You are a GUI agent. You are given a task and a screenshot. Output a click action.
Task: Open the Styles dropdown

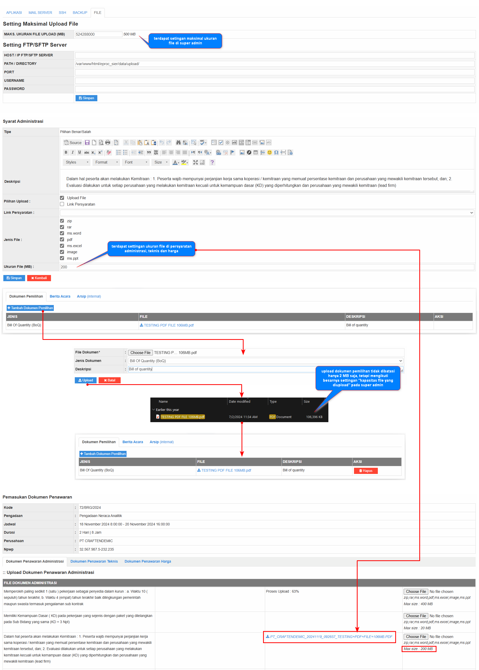[77, 162]
